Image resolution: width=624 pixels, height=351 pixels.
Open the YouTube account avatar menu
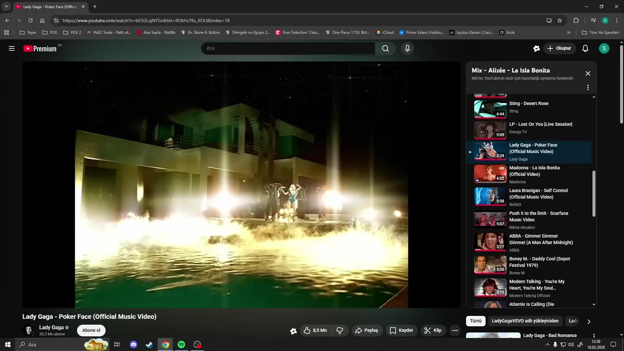click(604, 48)
